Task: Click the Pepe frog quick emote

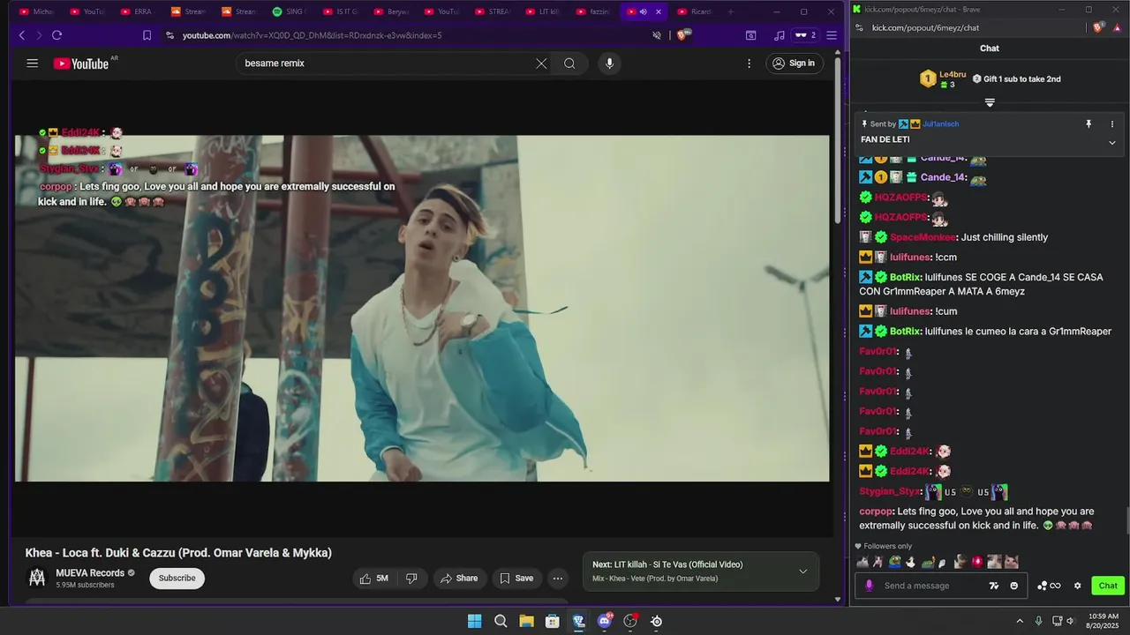Action: (895, 562)
